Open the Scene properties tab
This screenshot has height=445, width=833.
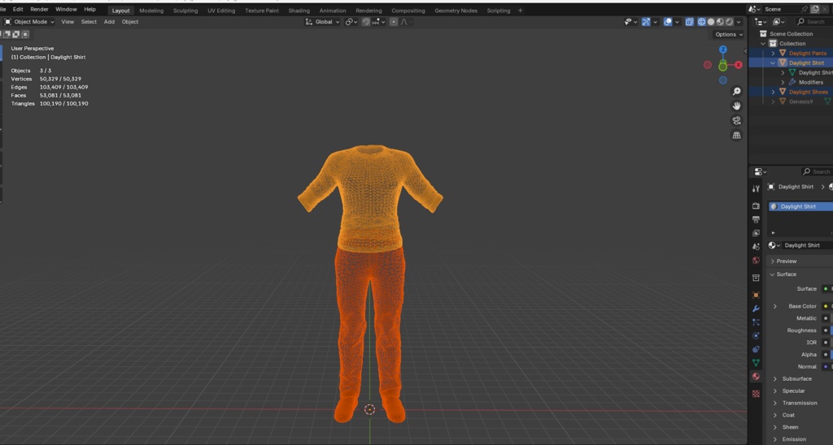(756, 247)
